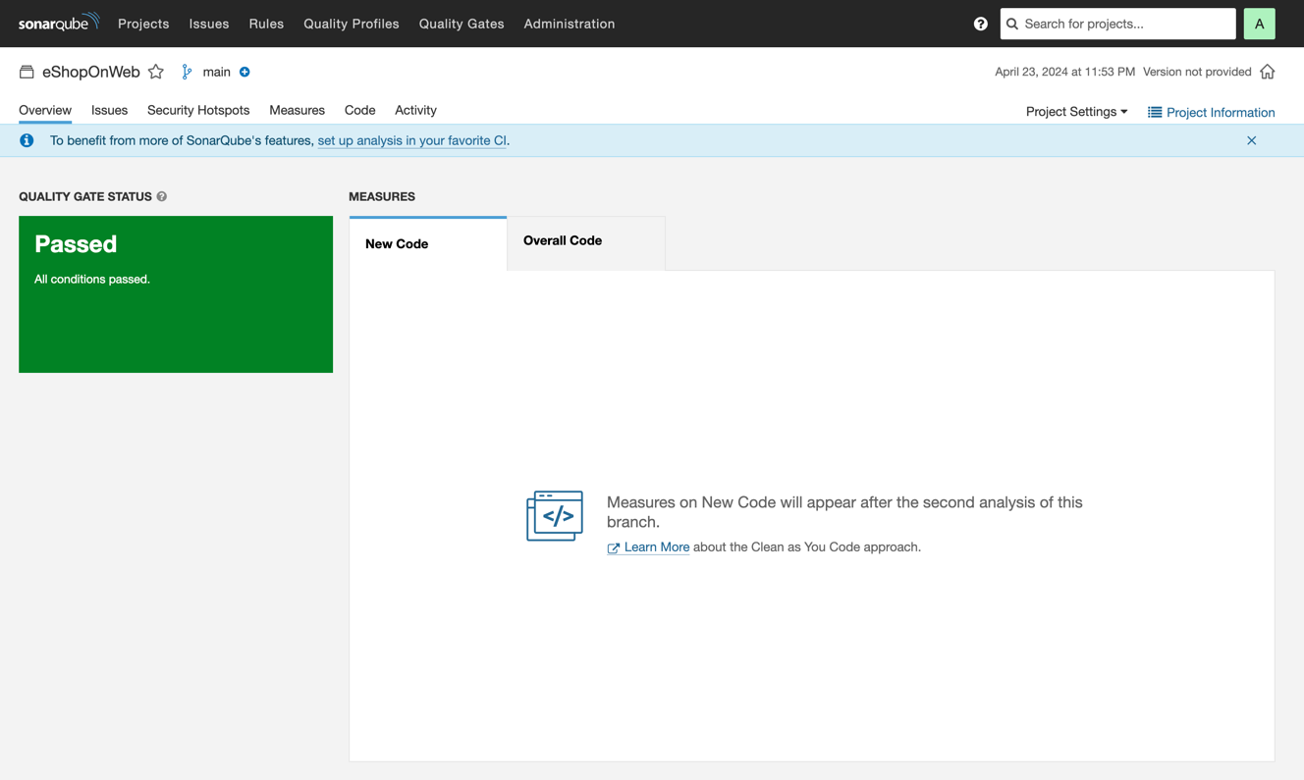Click the info icon in the blue banner
This screenshot has width=1304, height=780.
coord(26,140)
